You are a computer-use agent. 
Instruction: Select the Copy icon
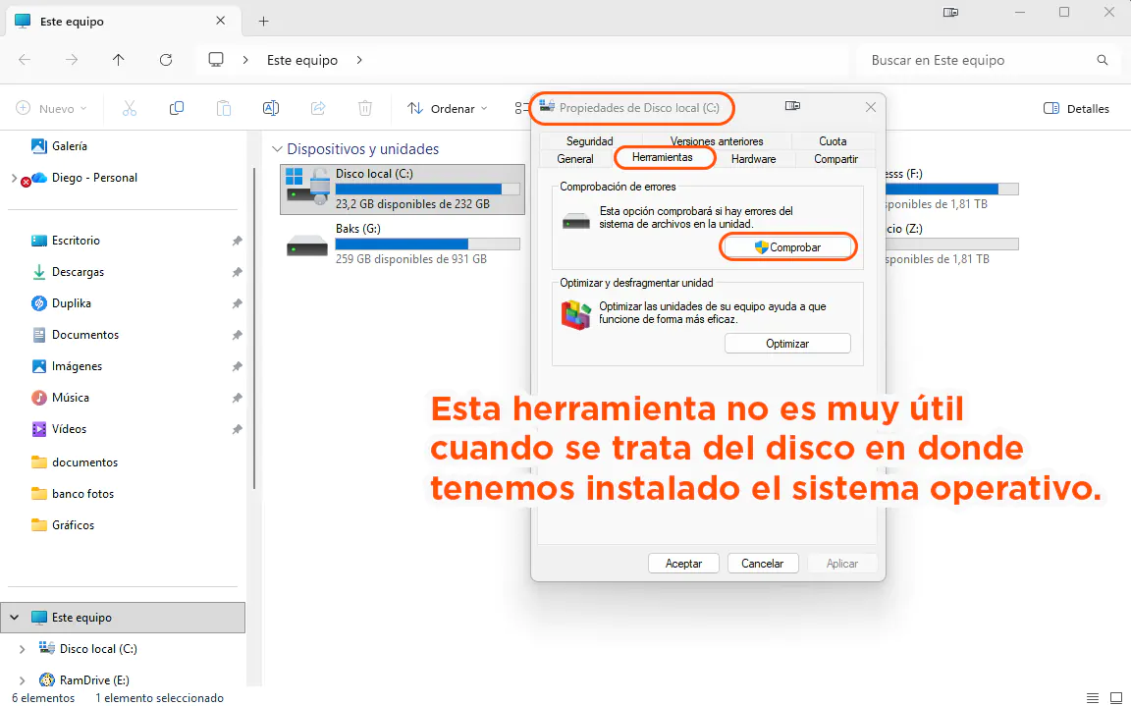(176, 108)
